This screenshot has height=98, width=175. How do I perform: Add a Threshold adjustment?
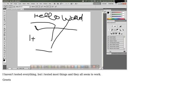116,33
